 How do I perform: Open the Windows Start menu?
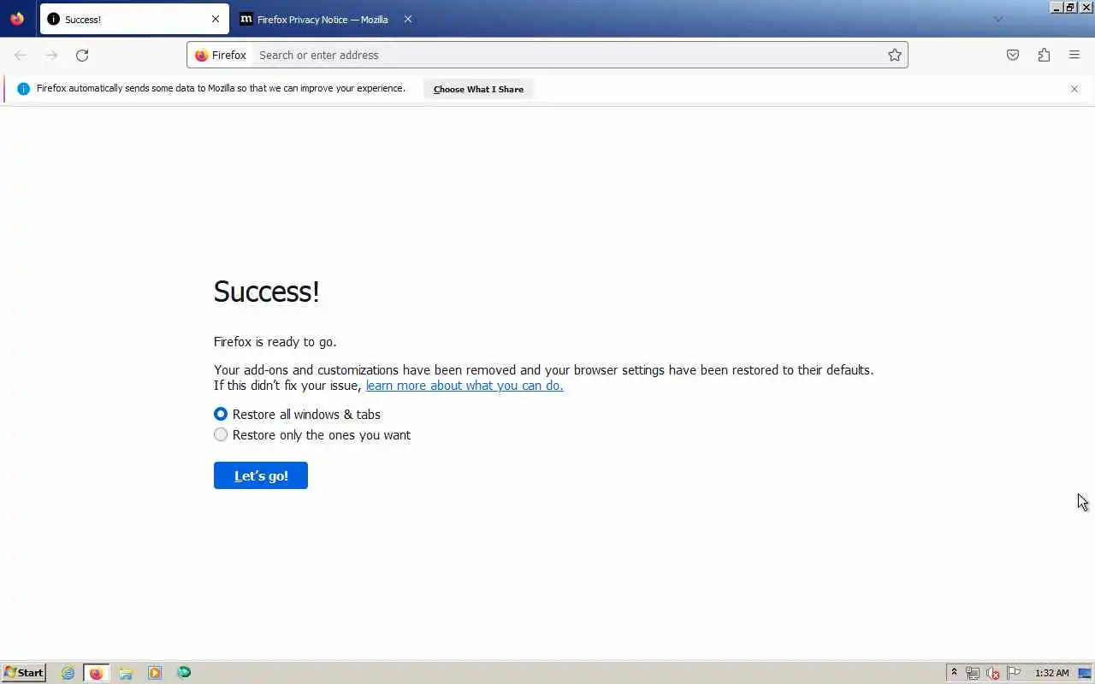coord(24,673)
